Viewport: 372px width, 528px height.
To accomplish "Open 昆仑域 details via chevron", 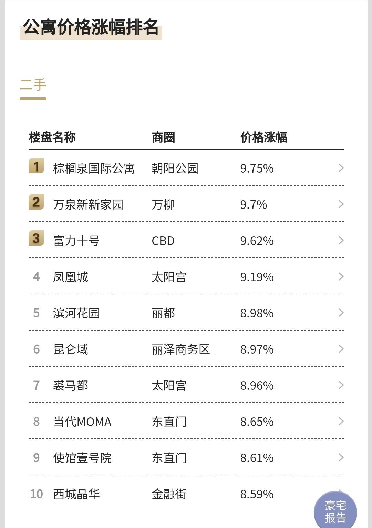I will [341, 349].
